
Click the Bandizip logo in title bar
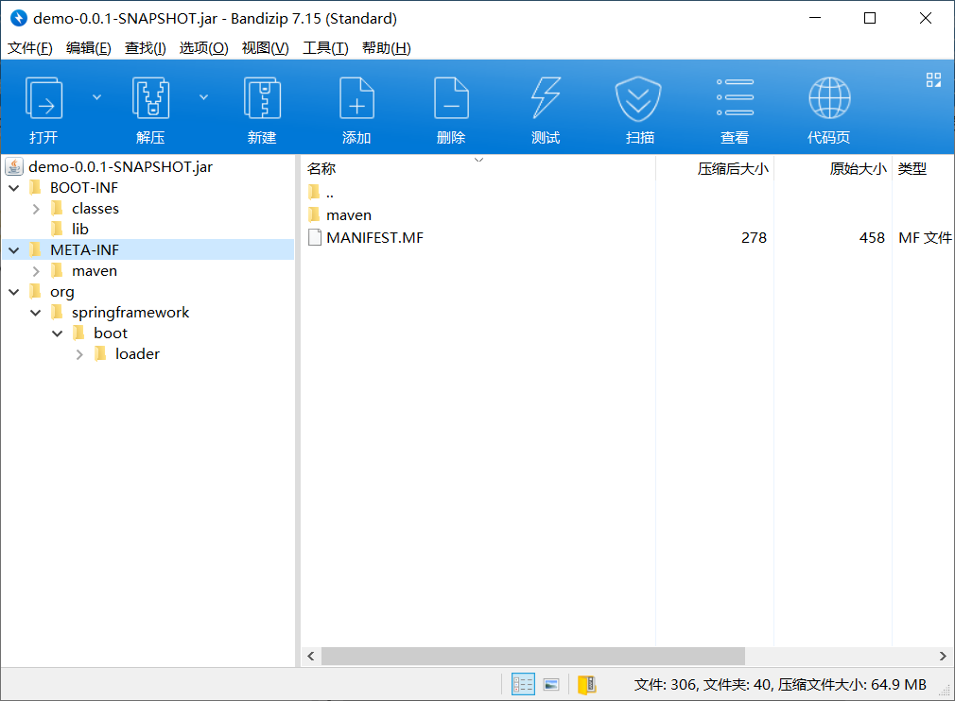(x=19, y=18)
